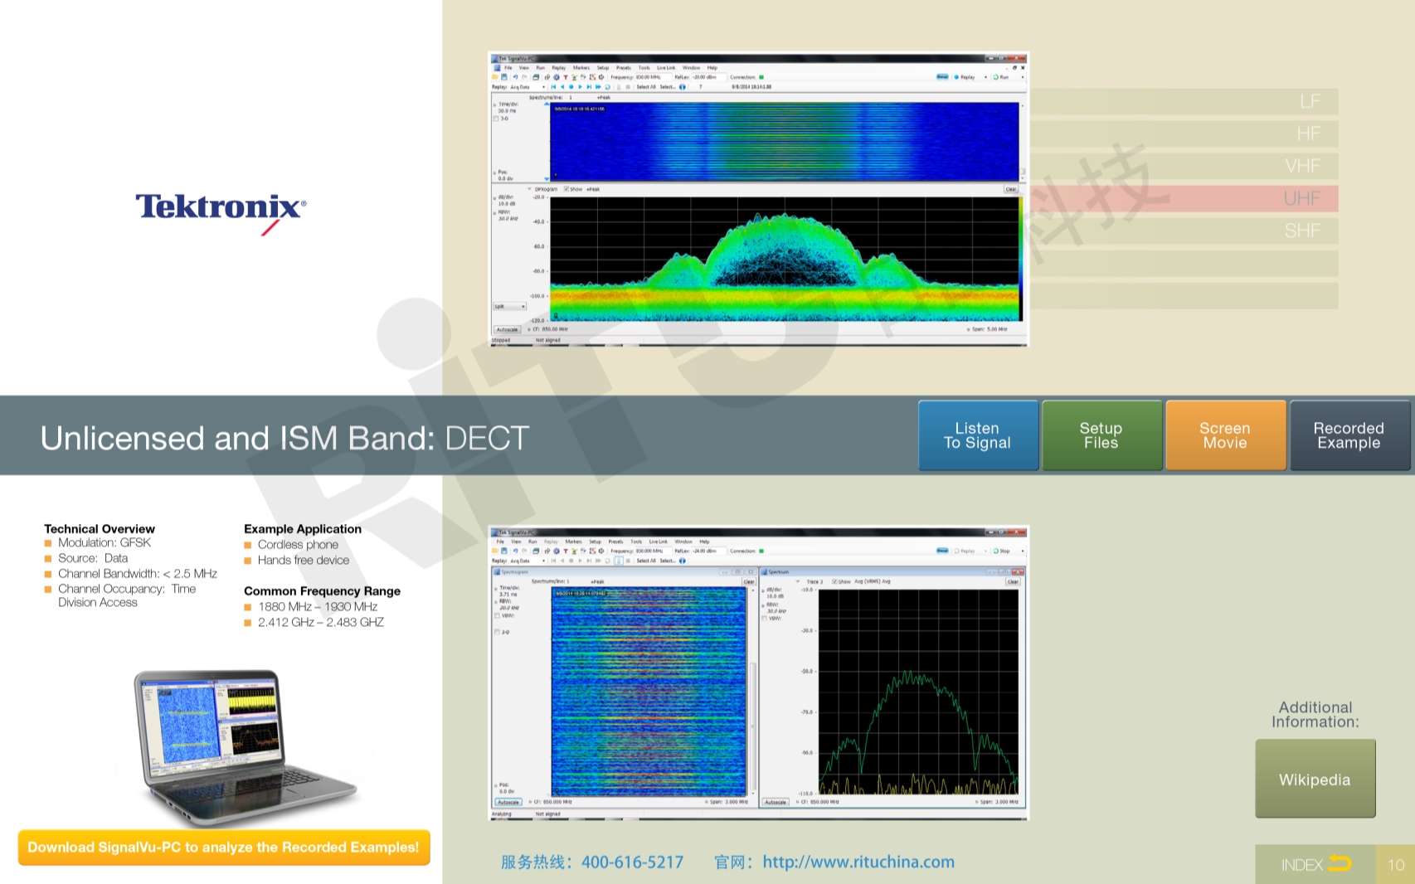Play the Screen Movie
This screenshot has width=1415, height=884.
pyautogui.click(x=1225, y=435)
